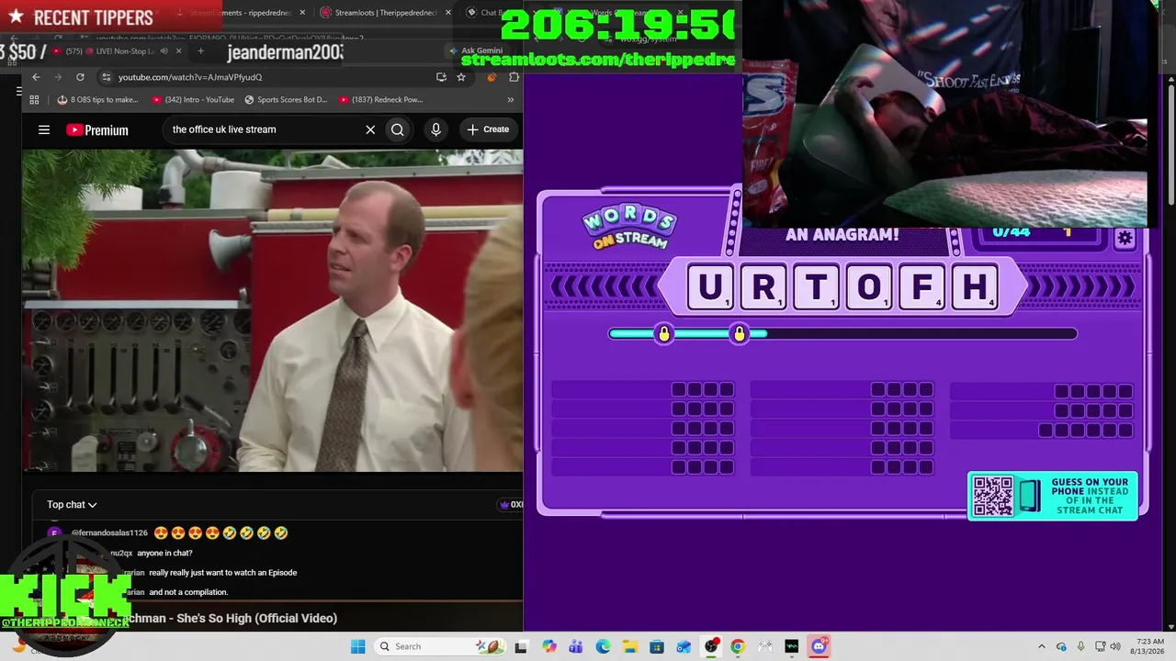Select the YouTube address bar URL
1176x661 pixels.
tap(190, 77)
